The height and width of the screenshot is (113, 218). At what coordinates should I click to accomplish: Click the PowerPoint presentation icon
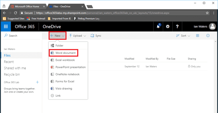[x=52, y=67]
